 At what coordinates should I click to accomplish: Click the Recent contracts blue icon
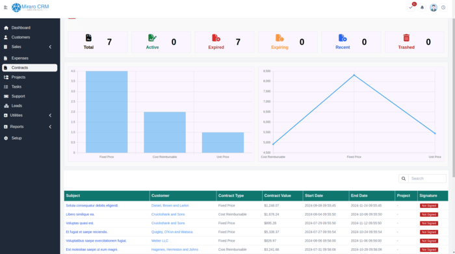coord(343,38)
